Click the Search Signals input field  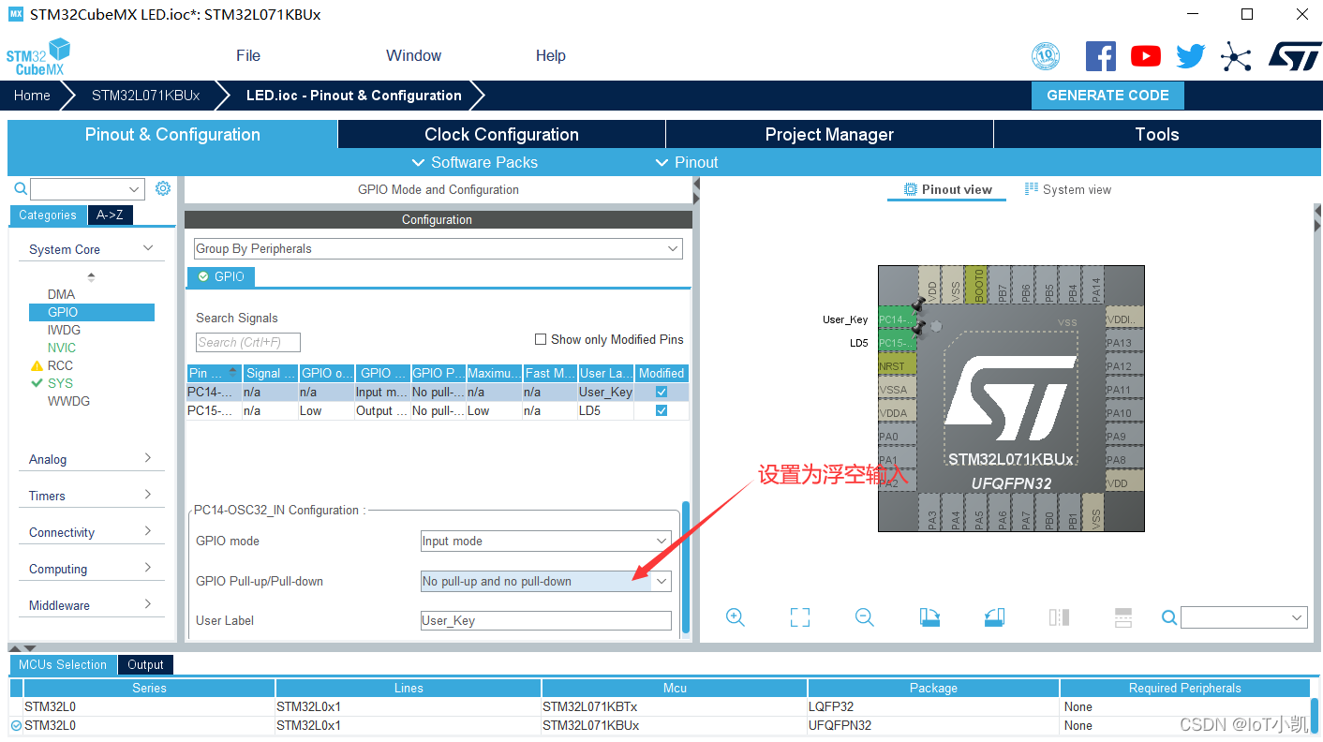pos(248,342)
